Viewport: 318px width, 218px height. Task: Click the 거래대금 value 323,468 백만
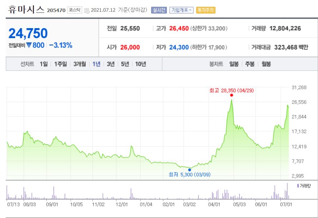click(x=291, y=47)
